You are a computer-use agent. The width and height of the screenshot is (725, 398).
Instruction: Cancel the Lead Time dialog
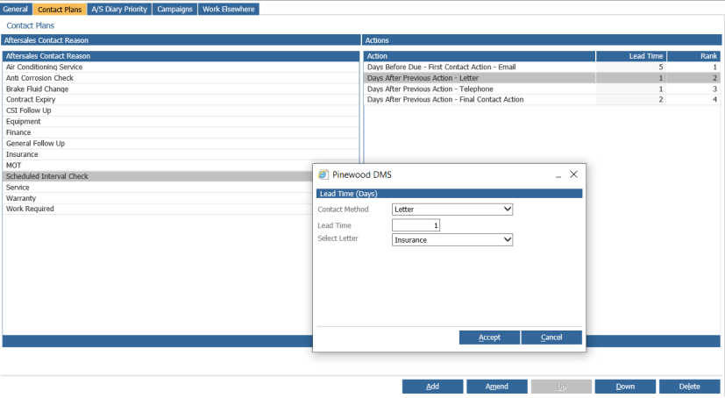pos(551,338)
